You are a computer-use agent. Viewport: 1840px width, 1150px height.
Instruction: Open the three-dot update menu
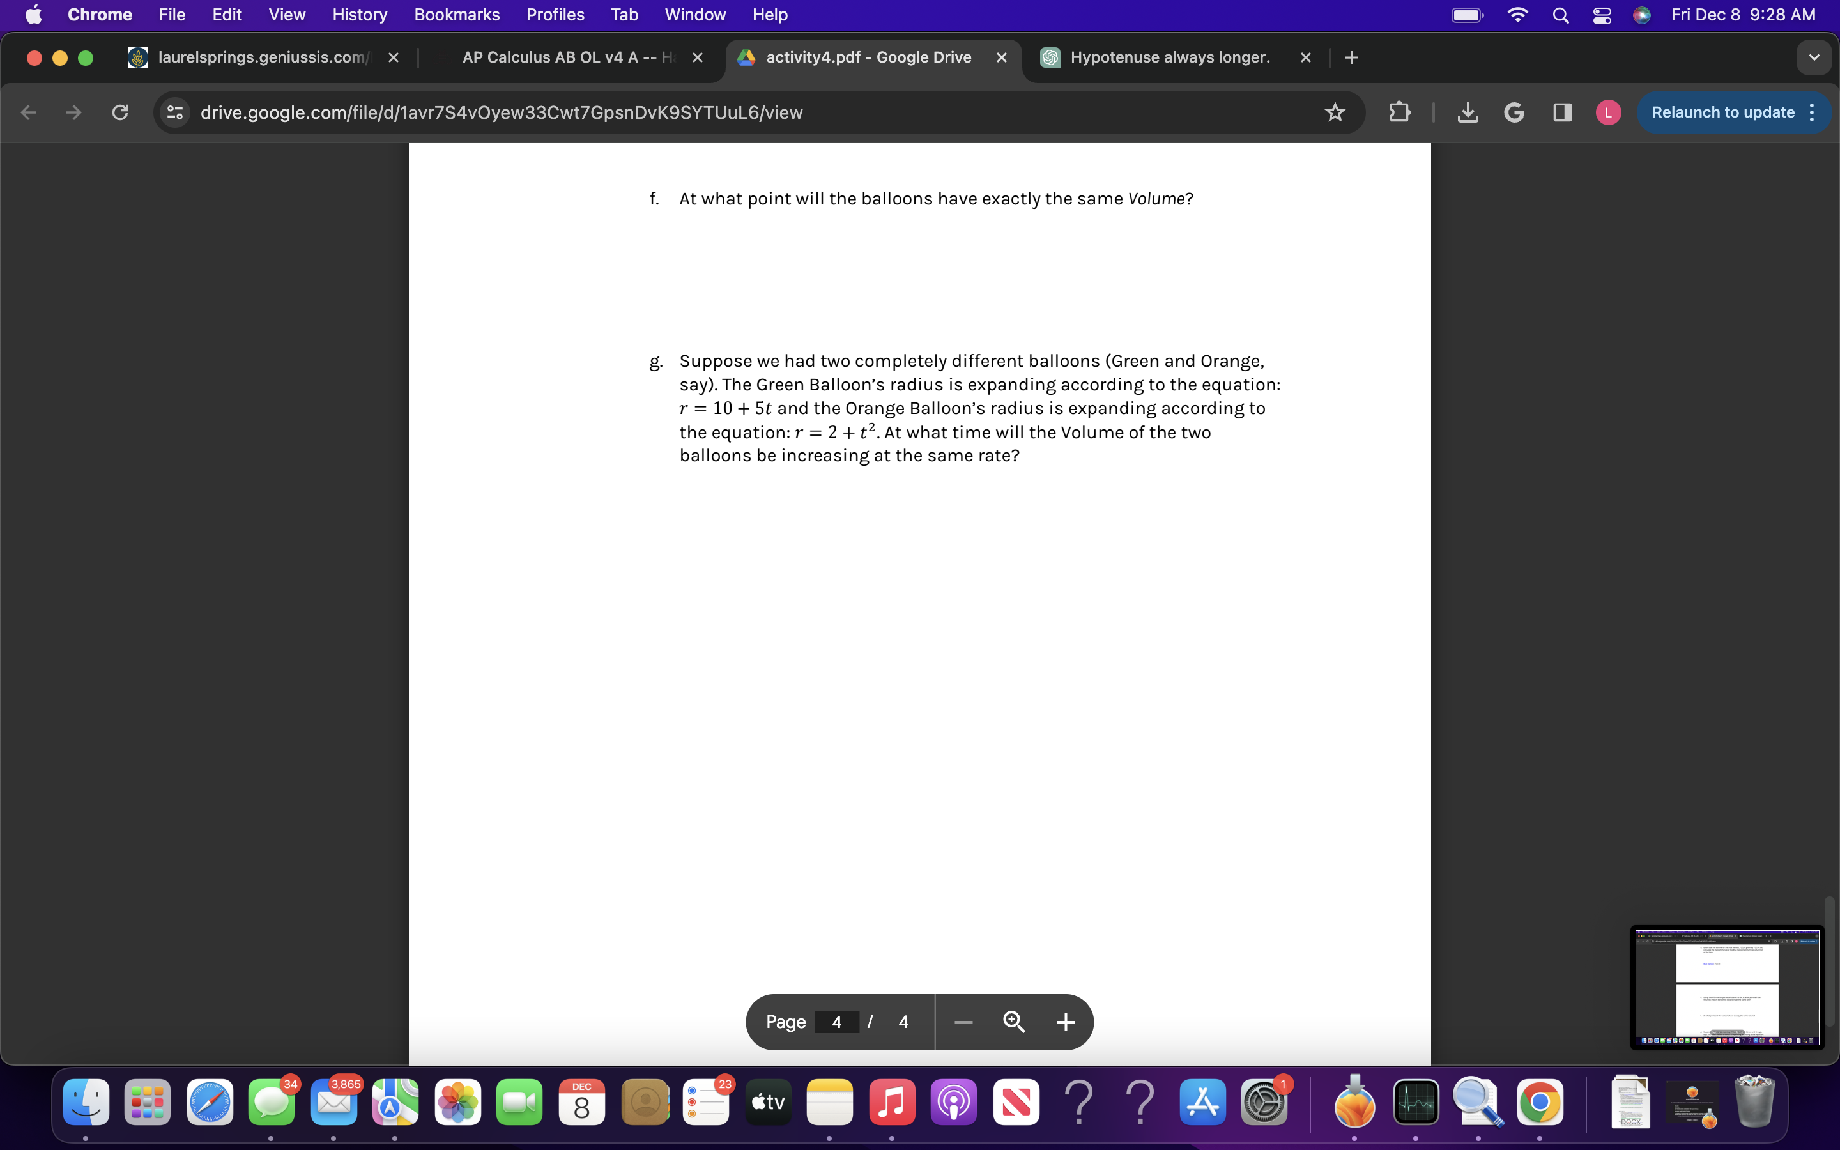pyautogui.click(x=1813, y=112)
